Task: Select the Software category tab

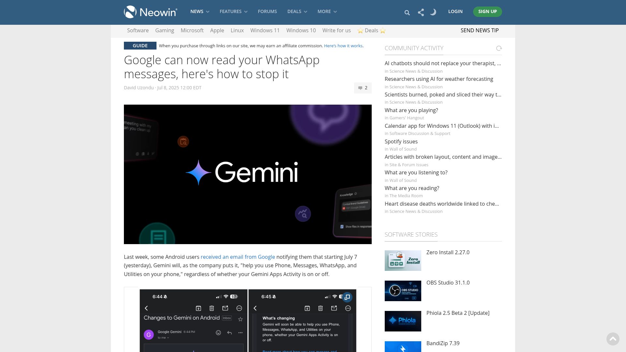Action: click(138, 30)
